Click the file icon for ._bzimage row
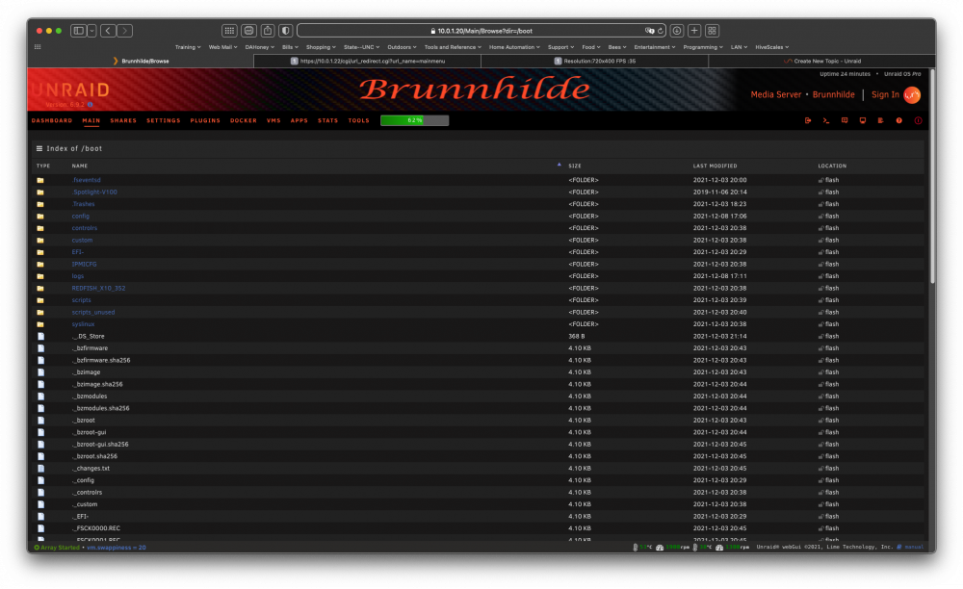963x589 pixels. pyautogui.click(x=40, y=372)
